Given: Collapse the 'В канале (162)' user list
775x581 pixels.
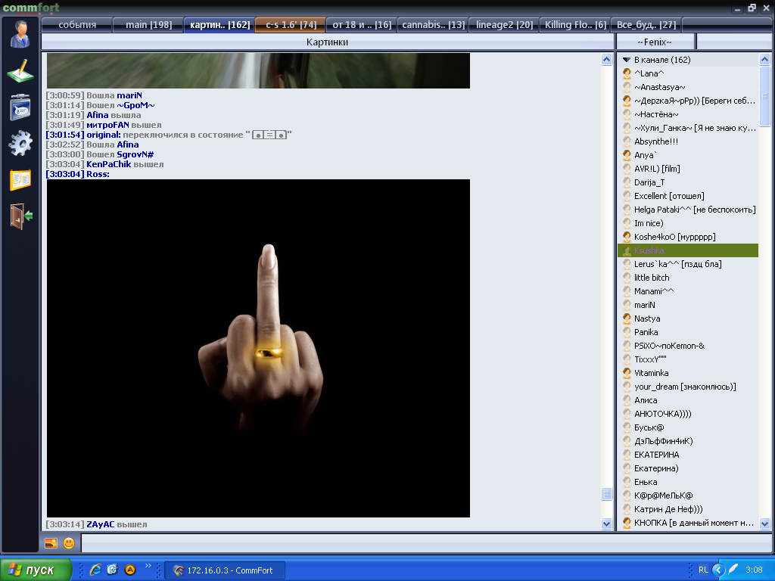Looking at the screenshot, I should [626, 60].
